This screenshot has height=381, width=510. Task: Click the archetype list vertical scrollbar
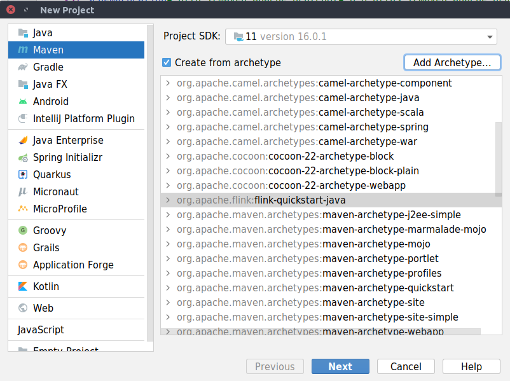click(x=499, y=160)
